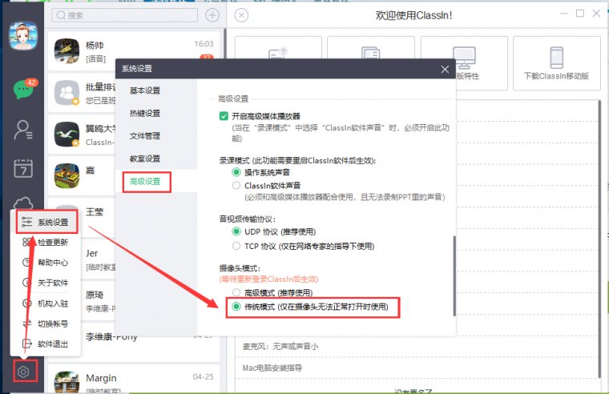
Task: Select 传统模式 camera mode
Action: pyautogui.click(x=236, y=307)
